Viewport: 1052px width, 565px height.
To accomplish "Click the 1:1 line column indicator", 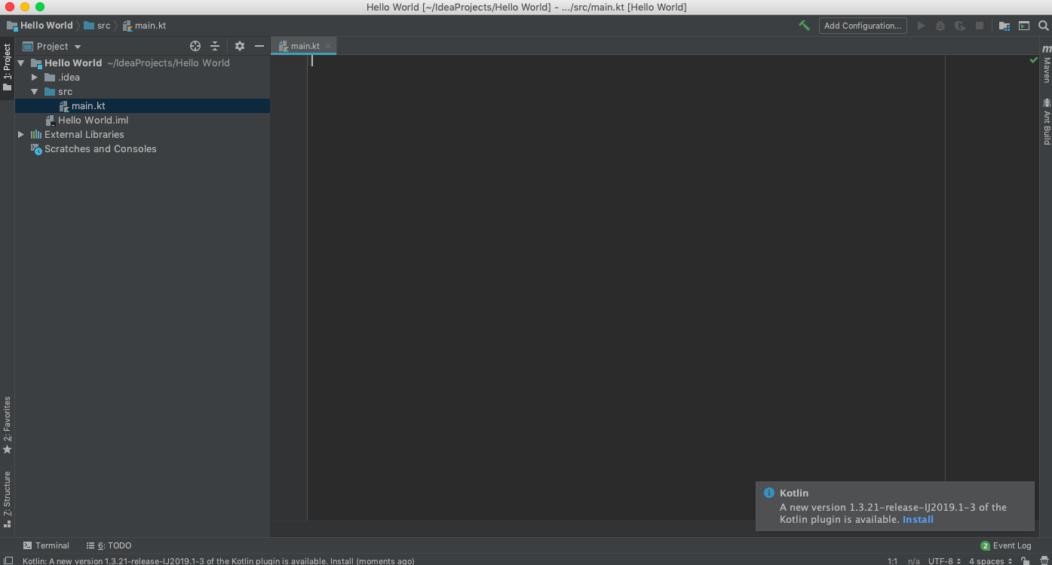I will (x=892, y=561).
